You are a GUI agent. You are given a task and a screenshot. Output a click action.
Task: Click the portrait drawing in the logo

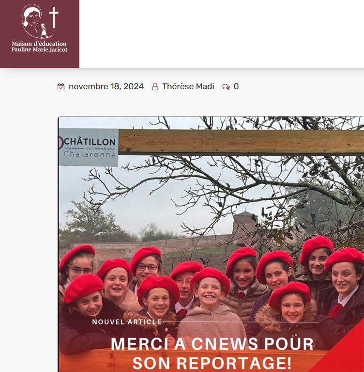click(32, 19)
